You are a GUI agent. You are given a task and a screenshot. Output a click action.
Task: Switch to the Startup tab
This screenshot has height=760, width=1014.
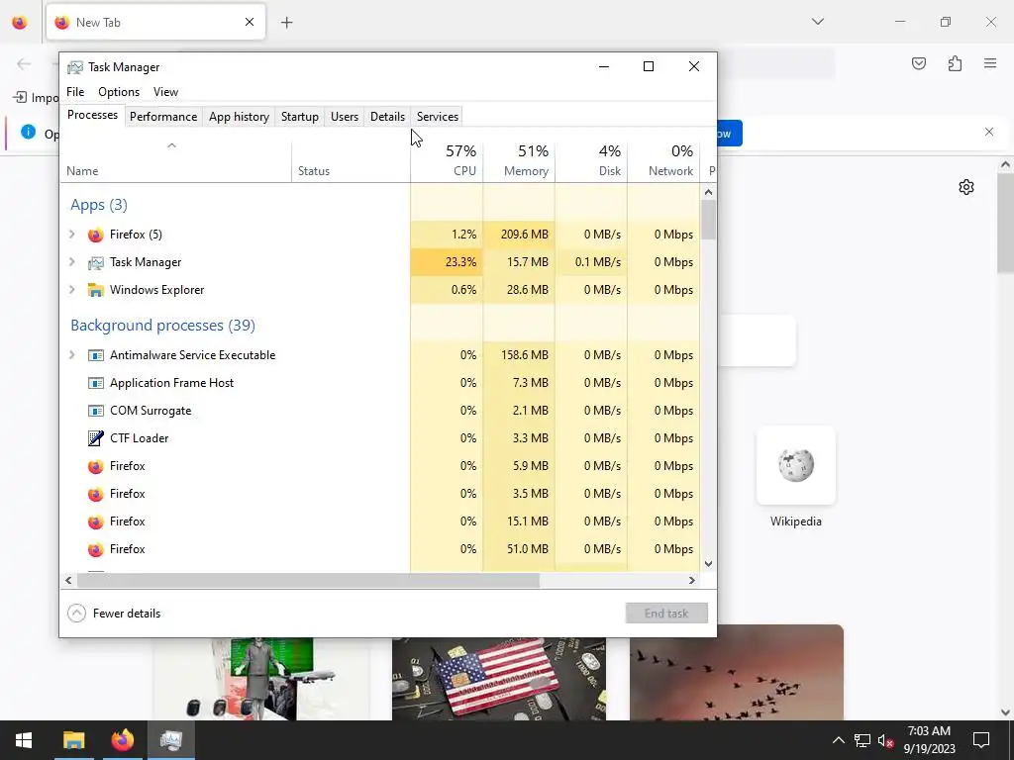click(299, 117)
